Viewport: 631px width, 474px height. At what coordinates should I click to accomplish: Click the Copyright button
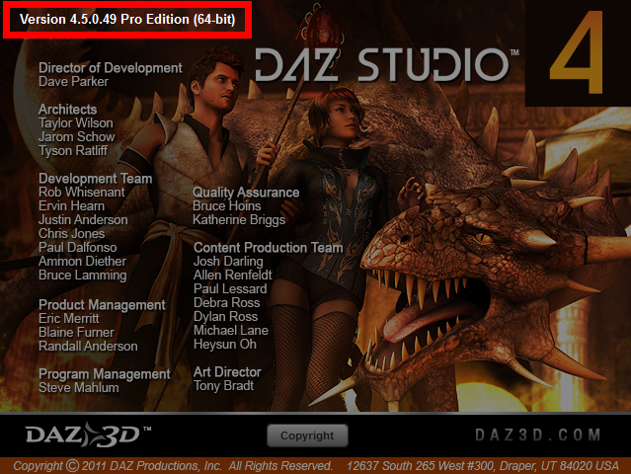pos(307,435)
